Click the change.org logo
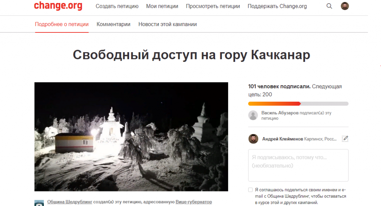The width and height of the screenshot is (381, 206). [x=58, y=6]
